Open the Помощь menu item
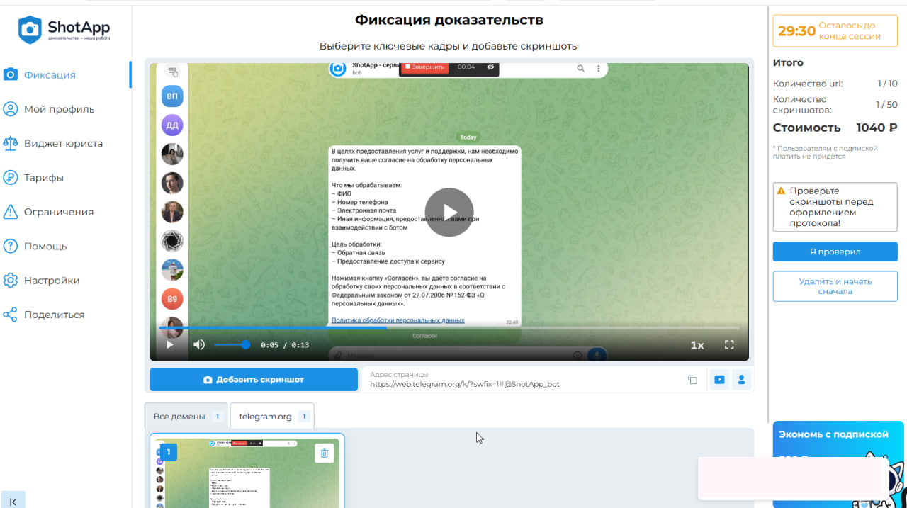Screen dimensions: 907x508 click(45, 246)
